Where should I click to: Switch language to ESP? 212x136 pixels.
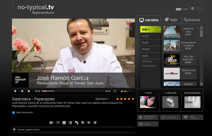pyautogui.click(x=178, y=9)
